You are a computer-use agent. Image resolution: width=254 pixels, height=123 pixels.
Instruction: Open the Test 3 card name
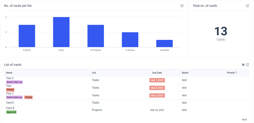pyautogui.click(x=10, y=78)
